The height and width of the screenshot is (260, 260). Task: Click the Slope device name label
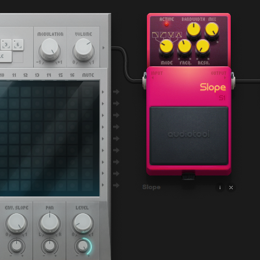(151, 187)
